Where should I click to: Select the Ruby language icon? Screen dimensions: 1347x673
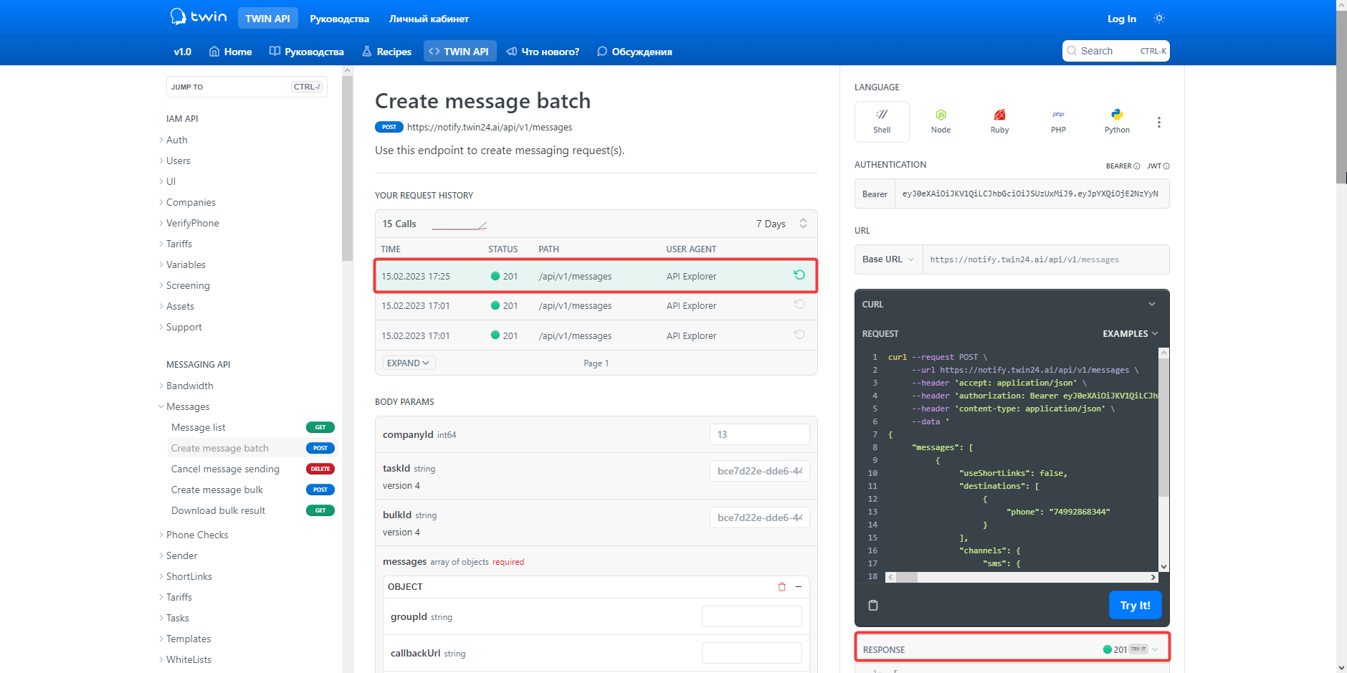pyautogui.click(x=999, y=121)
